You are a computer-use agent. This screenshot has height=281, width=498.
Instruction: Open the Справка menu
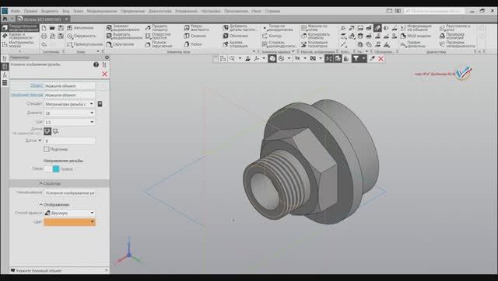(272, 11)
